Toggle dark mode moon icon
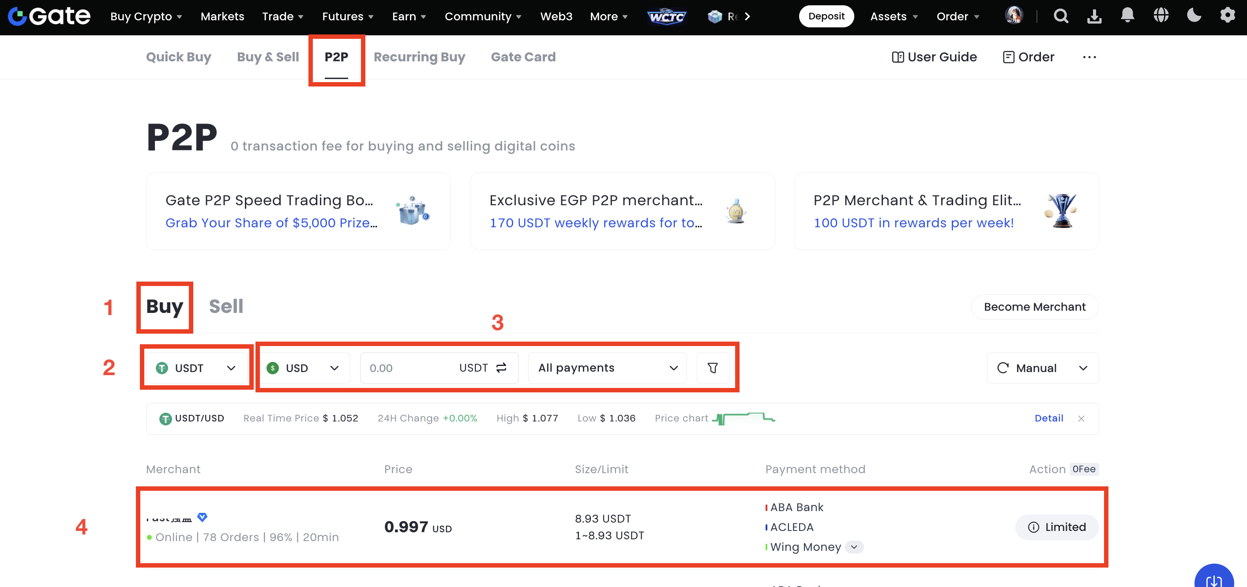The image size is (1247, 587). [1194, 16]
